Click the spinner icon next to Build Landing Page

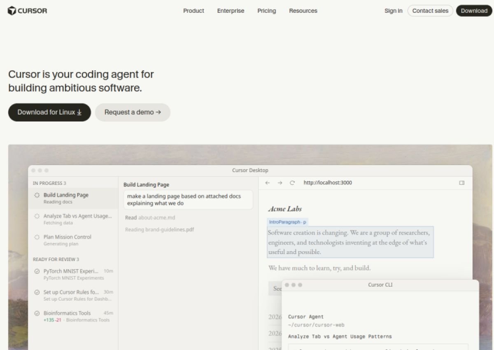37,195
